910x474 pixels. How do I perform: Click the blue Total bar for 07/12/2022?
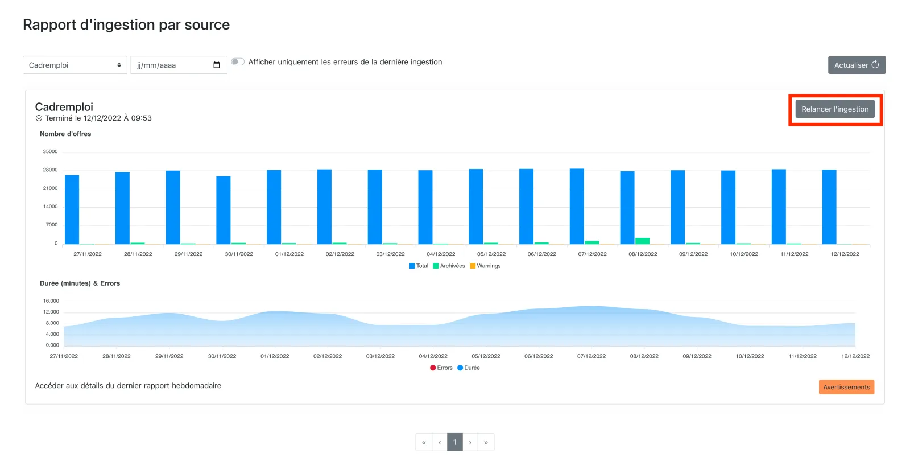tap(577, 206)
